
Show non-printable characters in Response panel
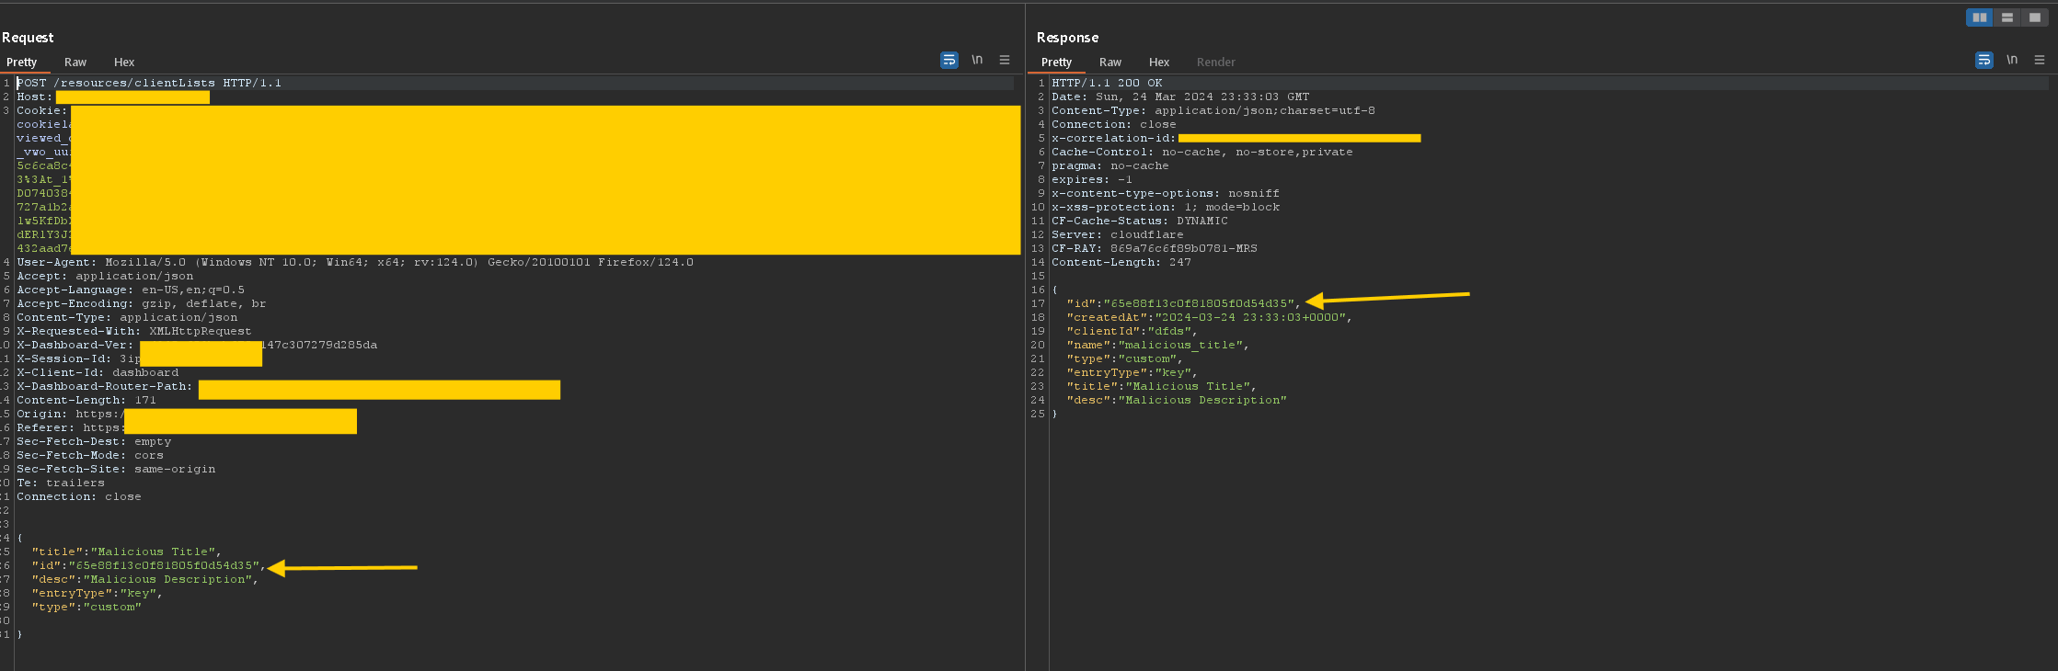(2012, 61)
